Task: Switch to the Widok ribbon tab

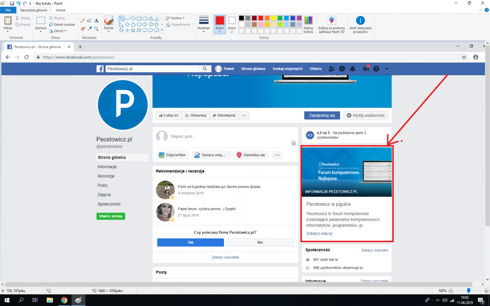Action: pos(60,10)
